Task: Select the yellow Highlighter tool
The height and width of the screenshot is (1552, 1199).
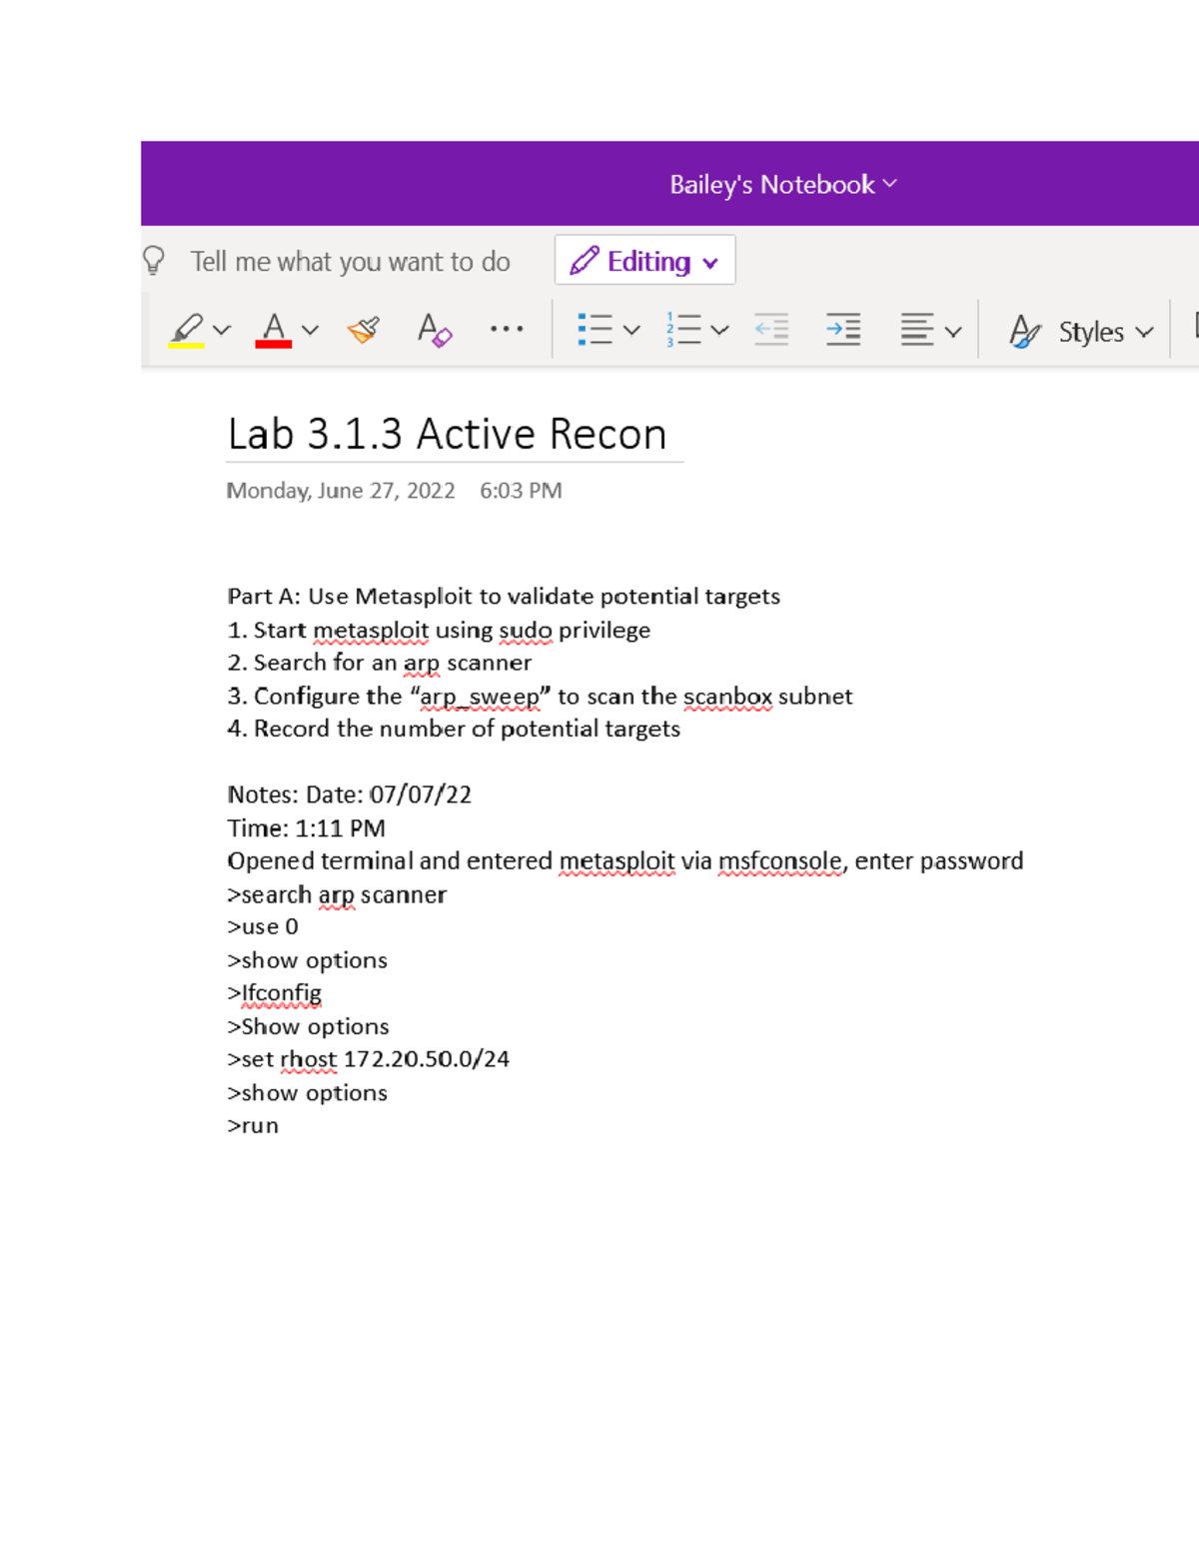Action: pos(190,328)
